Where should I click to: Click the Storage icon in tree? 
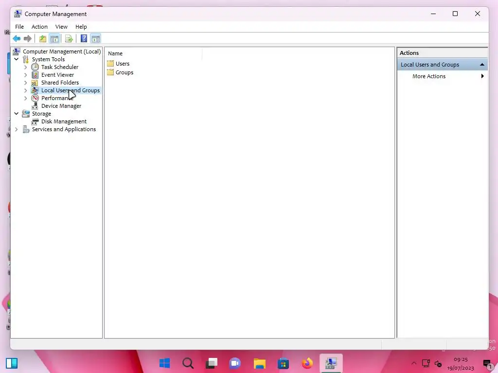click(x=26, y=114)
